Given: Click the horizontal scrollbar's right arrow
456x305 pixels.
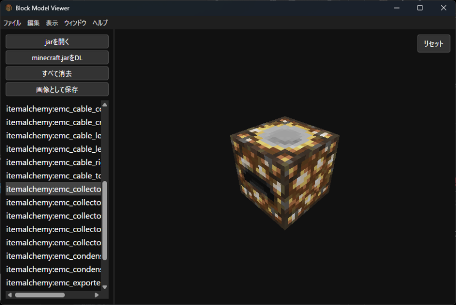Looking at the screenshot, I should point(96,295).
